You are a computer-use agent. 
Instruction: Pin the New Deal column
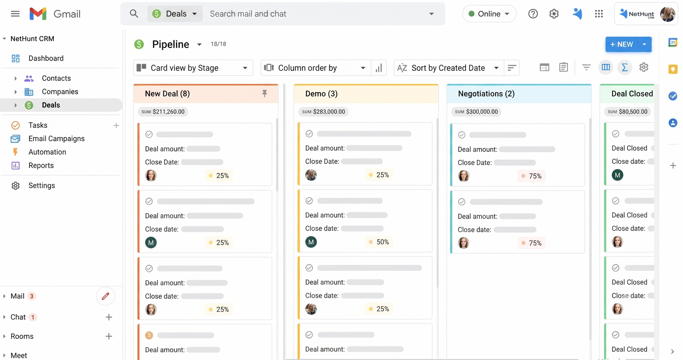[264, 94]
